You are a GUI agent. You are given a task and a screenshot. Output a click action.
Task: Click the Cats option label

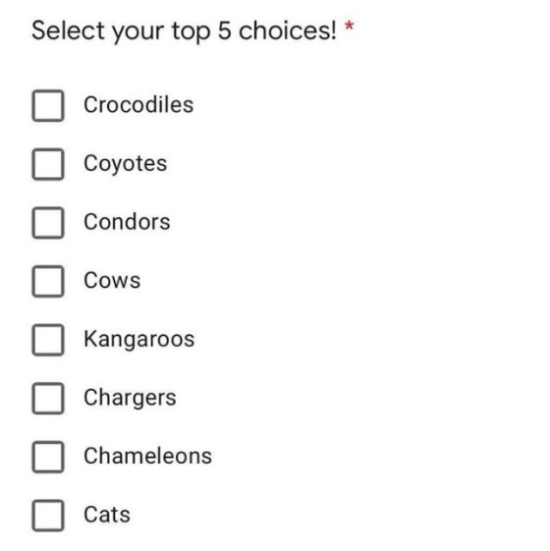click(107, 515)
